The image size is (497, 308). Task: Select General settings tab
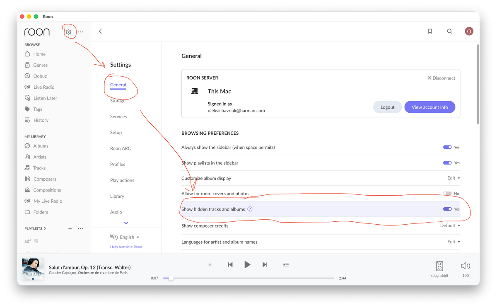tap(118, 85)
